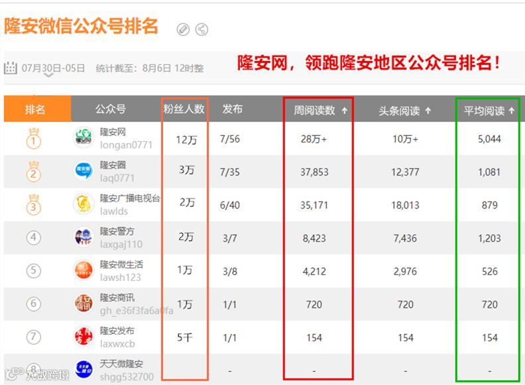
Task: Click the 7,436 headline reads value
Action: 405,239
